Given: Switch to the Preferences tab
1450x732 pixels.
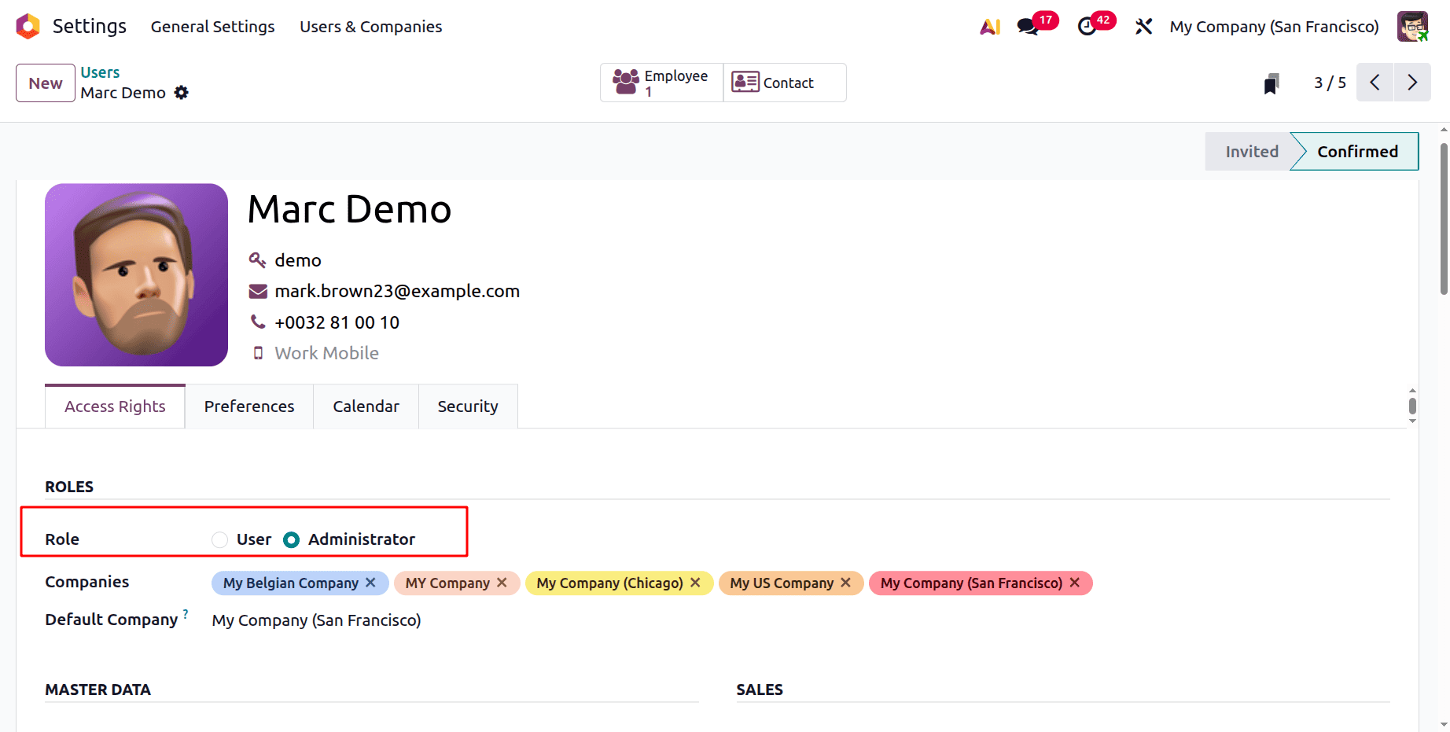Looking at the screenshot, I should (248, 406).
